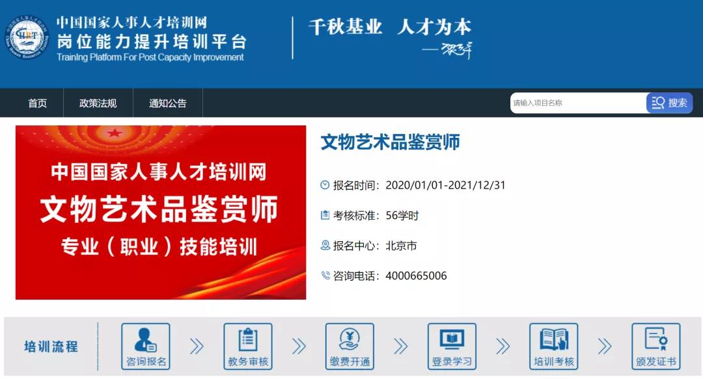
Task: Select the 教务审核 process step icon
Action: 248,346
